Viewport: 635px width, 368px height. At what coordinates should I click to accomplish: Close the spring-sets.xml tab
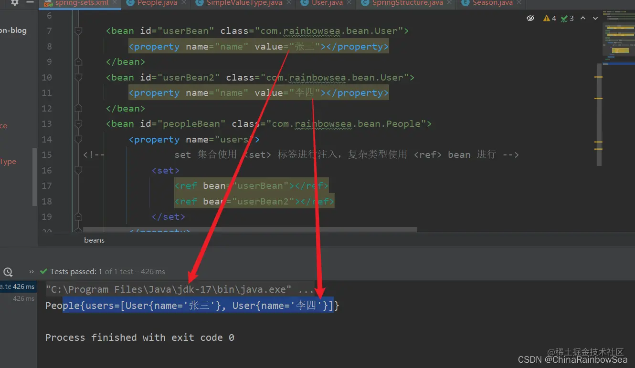click(x=115, y=3)
